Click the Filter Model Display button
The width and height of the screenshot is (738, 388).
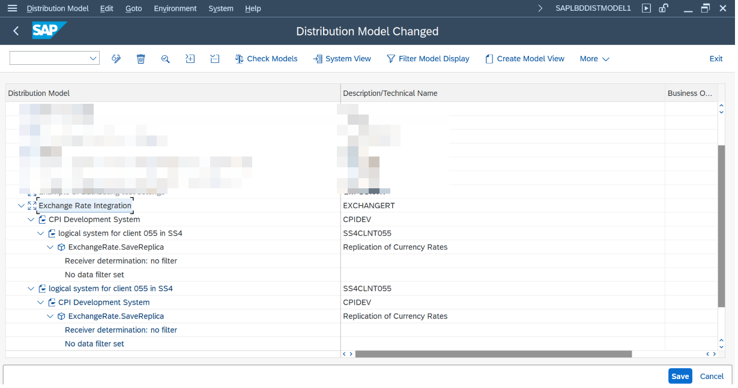(x=428, y=59)
